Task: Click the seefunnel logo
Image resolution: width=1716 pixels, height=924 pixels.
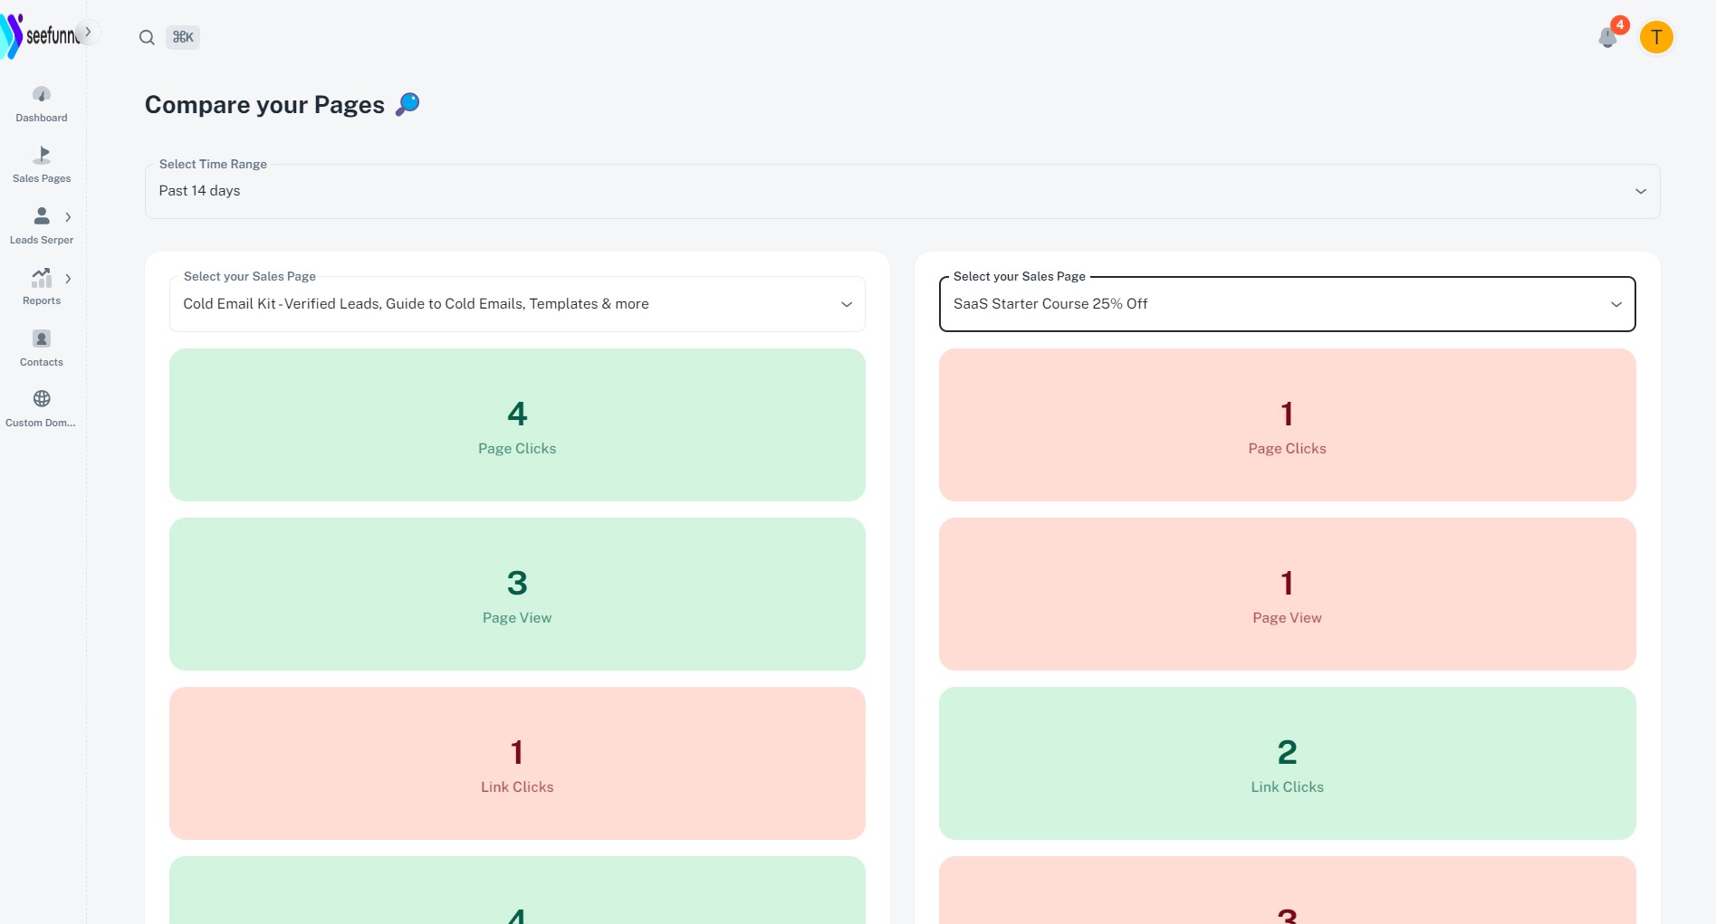Action: [40, 36]
